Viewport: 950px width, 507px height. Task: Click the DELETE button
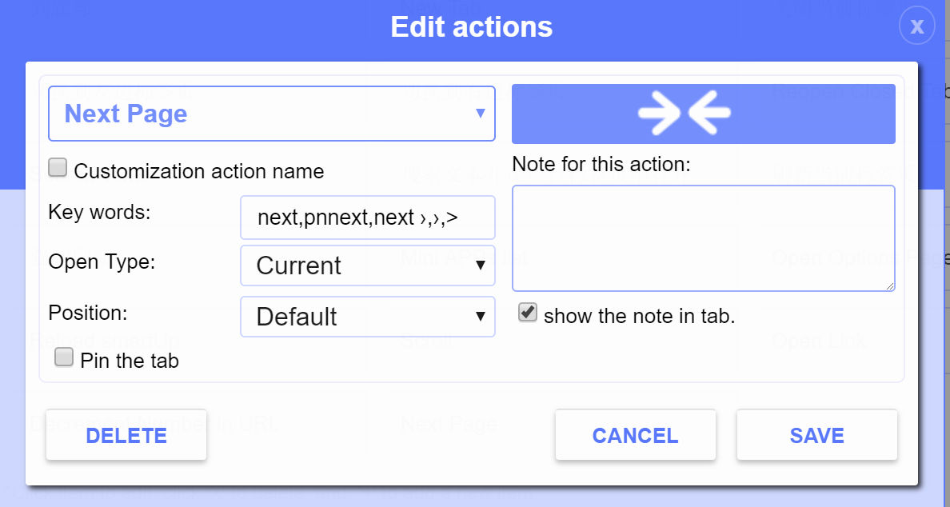(126, 435)
